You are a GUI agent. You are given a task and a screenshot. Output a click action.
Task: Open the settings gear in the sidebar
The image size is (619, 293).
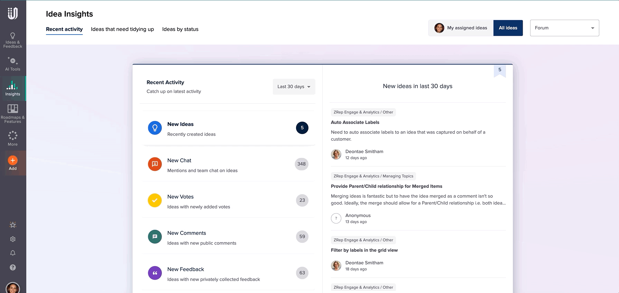(x=13, y=239)
